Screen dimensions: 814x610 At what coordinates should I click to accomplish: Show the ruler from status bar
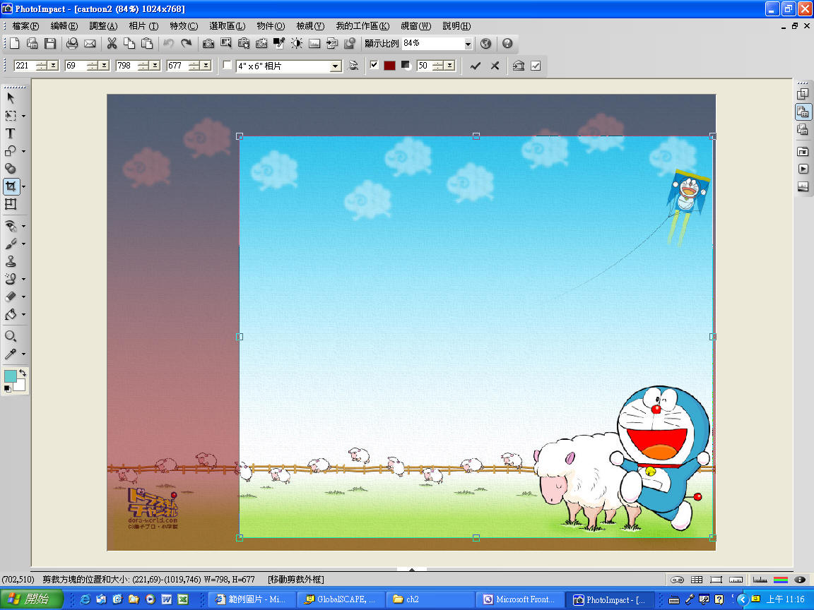(x=736, y=580)
